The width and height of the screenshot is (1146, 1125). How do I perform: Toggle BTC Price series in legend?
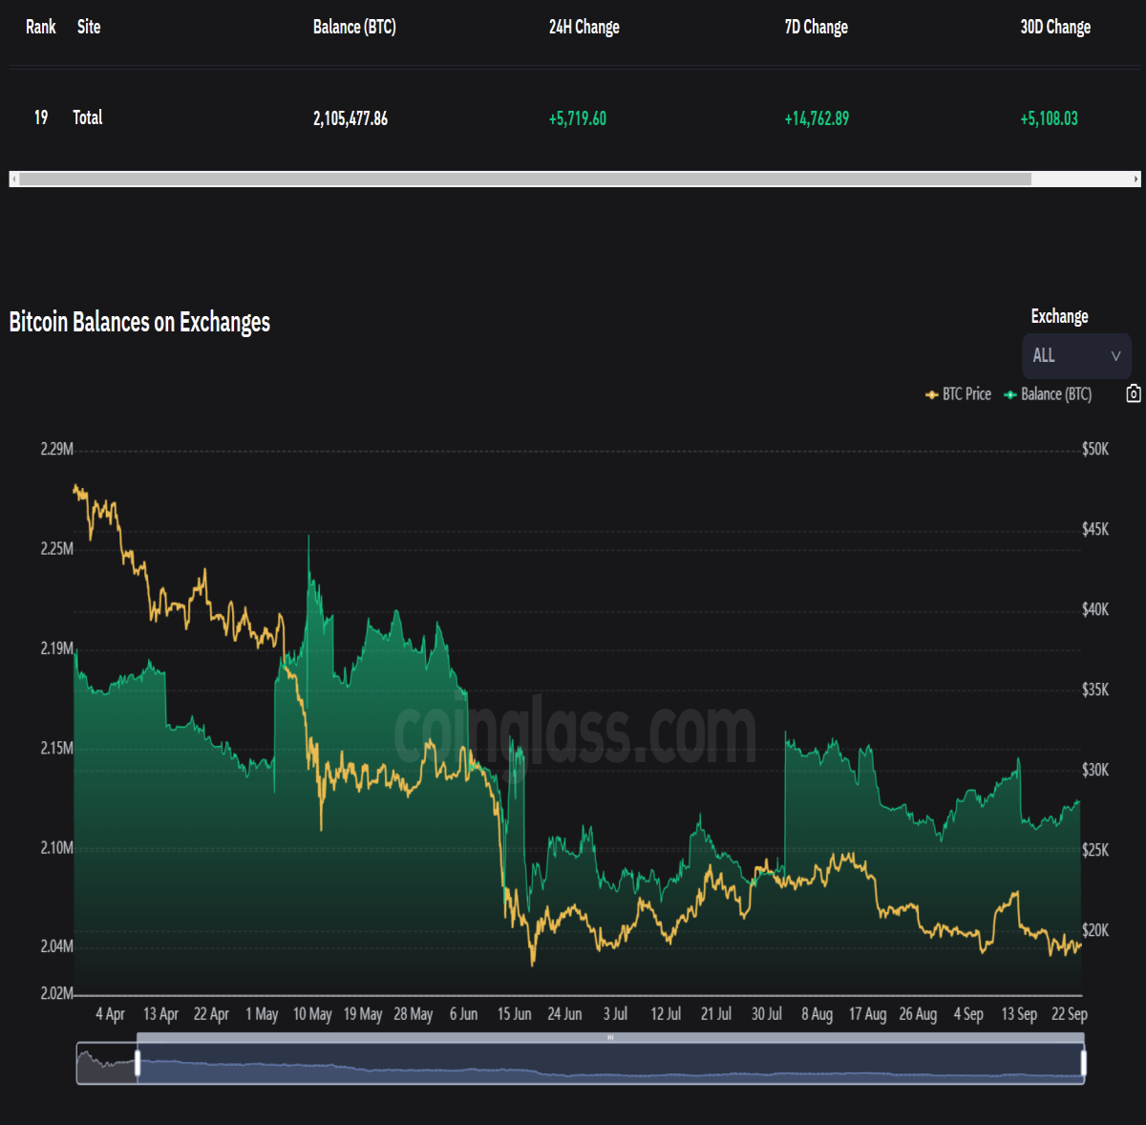(958, 394)
